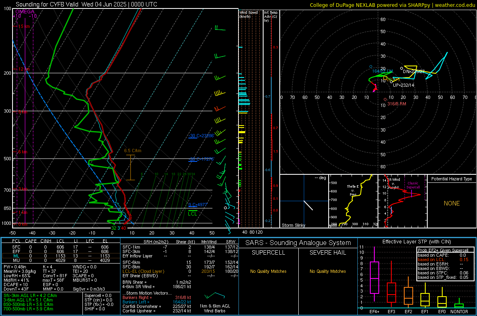
Task: Select the SUPERCELL column header in SARS
Action: tap(268, 253)
